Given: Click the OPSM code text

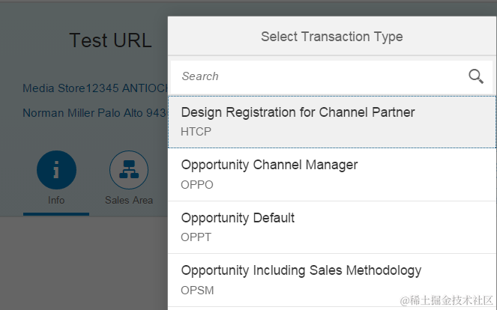Looking at the screenshot, I should click(x=197, y=290).
